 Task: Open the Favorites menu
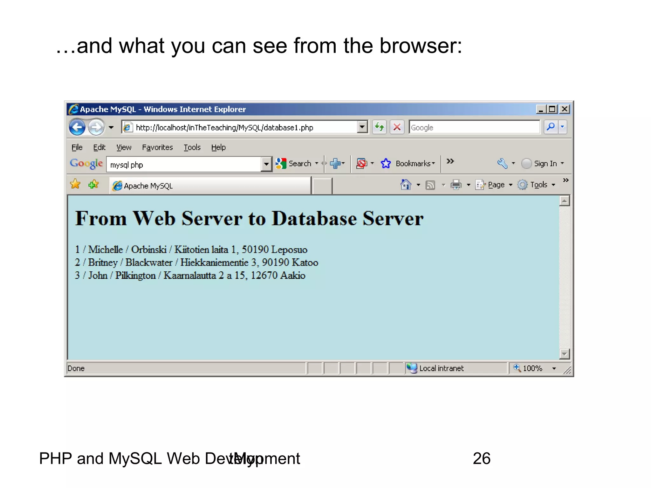click(157, 147)
